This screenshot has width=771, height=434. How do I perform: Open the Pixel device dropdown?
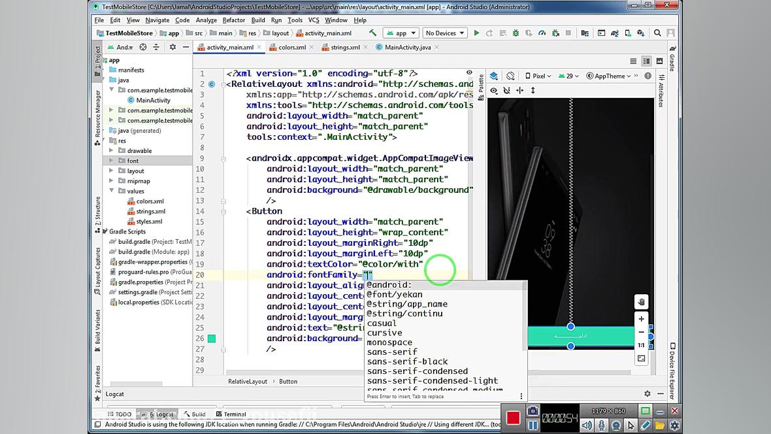coord(538,76)
